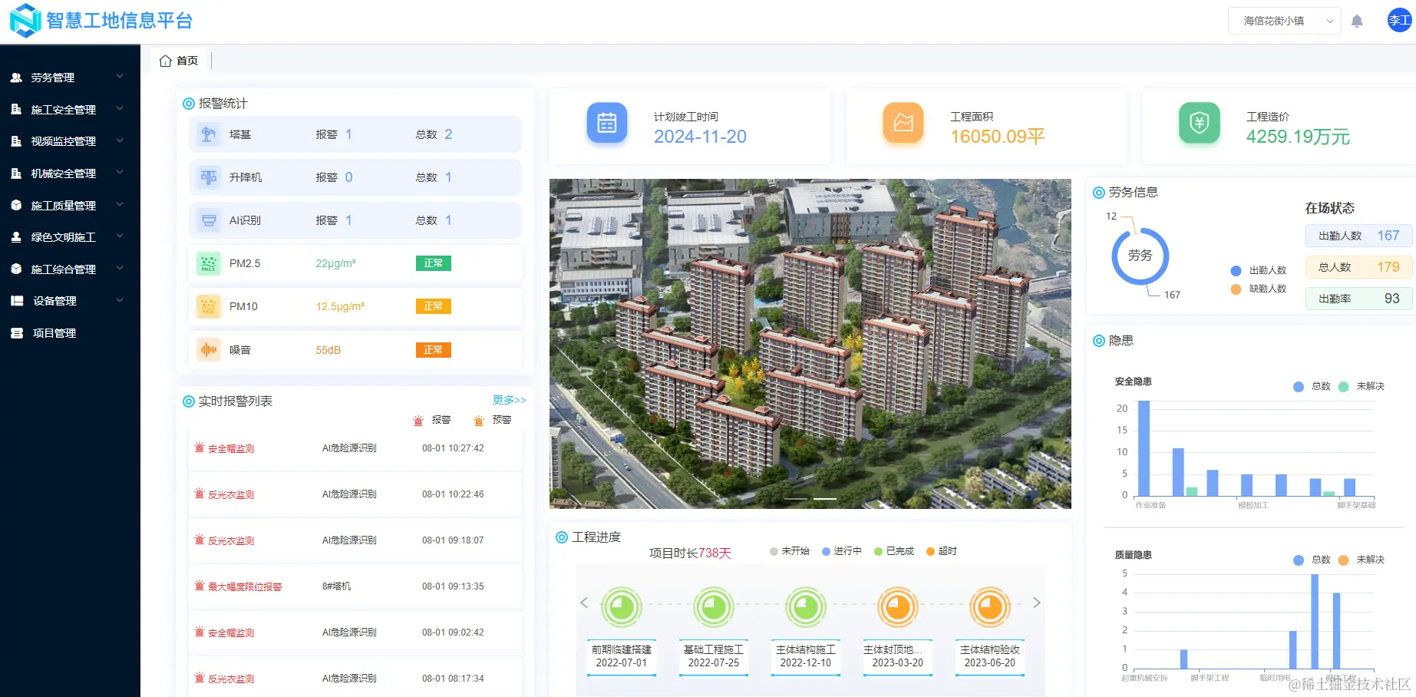Open the 安全帽监测 alarm at 10:27:42
The height and width of the screenshot is (697, 1416).
(355, 448)
